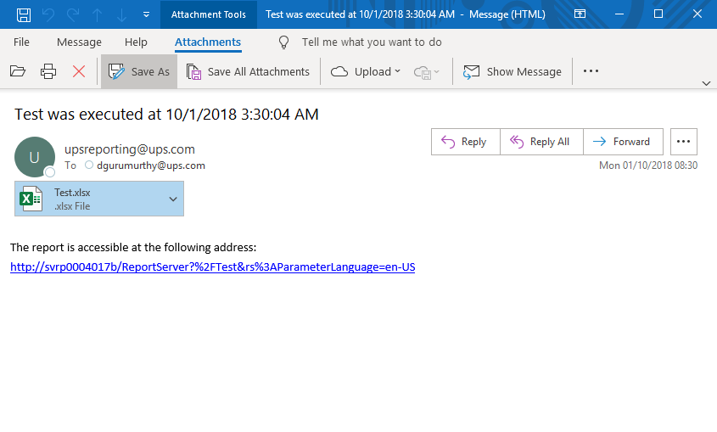717x432 pixels.
Task: Click Show Message button
Action: (513, 72)
